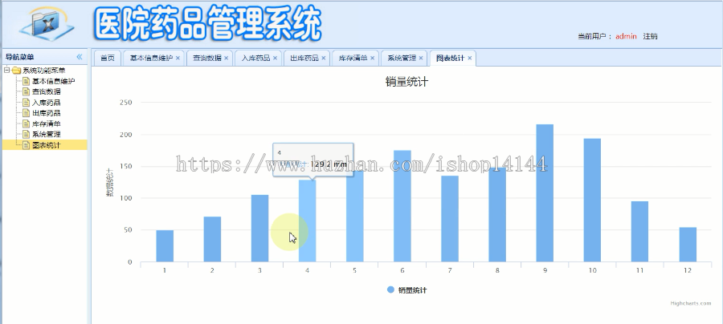Click the bar for month 5

(354, 217)
